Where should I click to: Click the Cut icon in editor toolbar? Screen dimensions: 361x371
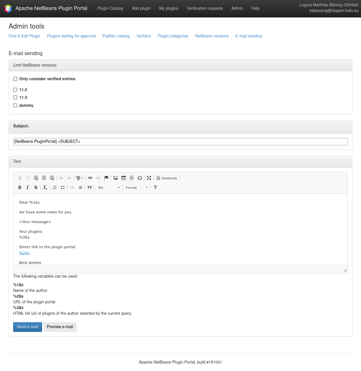pyautogui.click(x=20, y=178)
